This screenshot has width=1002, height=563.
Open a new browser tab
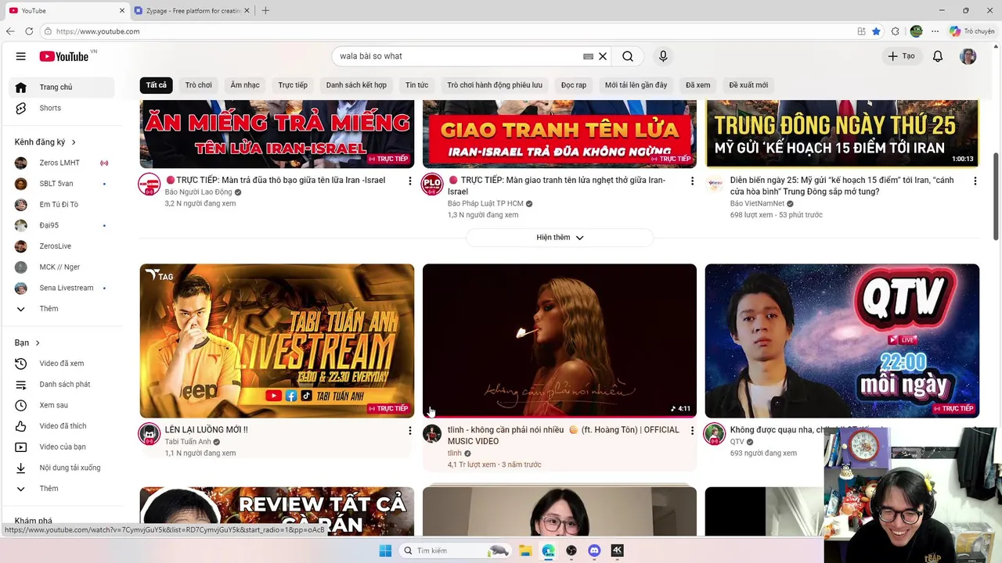[265, 11]
